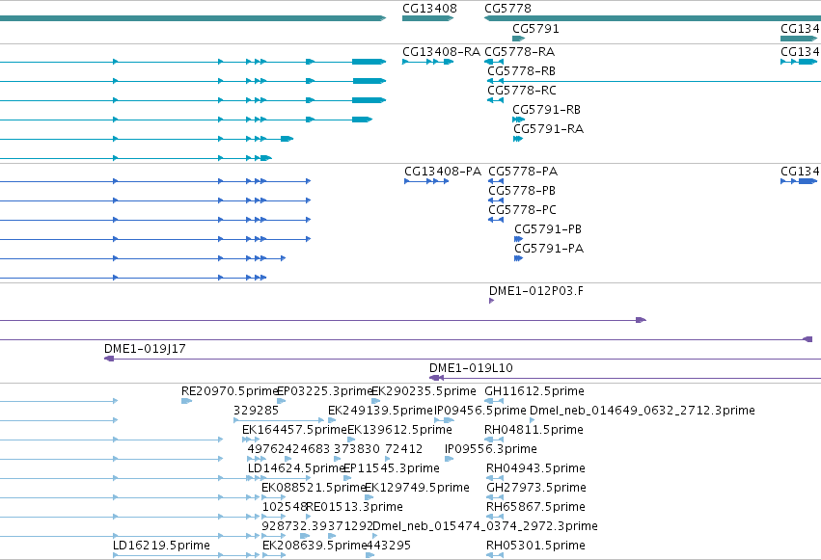Select protein CG5791-PA label
This screenshot has height=560, width=821.
point(549,249)
